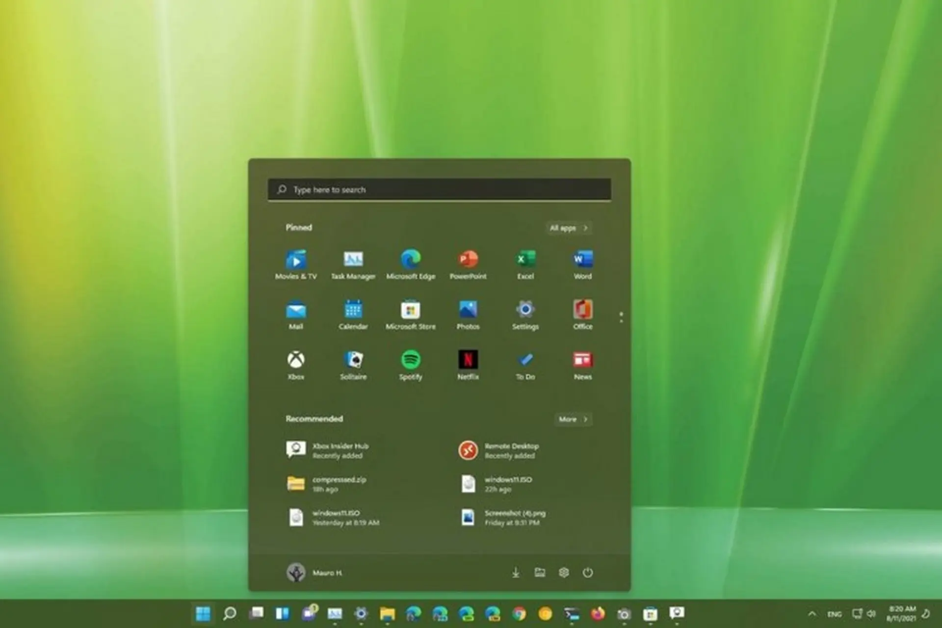Open volume control in system tray
The image size is (942, 628).
click(x=871, y=614)
